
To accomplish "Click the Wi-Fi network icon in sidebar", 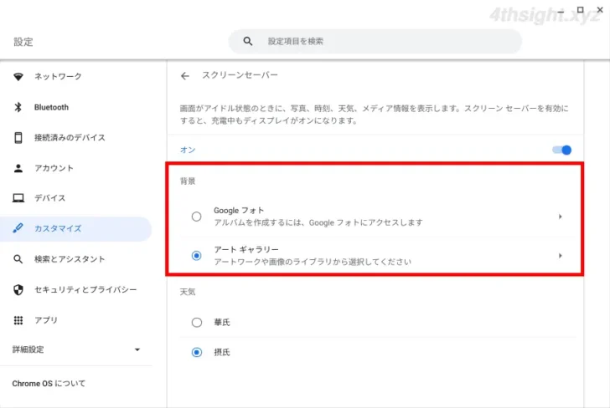I will click(x=18, y=76).
